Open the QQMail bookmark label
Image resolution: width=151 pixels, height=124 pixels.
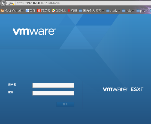61,11
